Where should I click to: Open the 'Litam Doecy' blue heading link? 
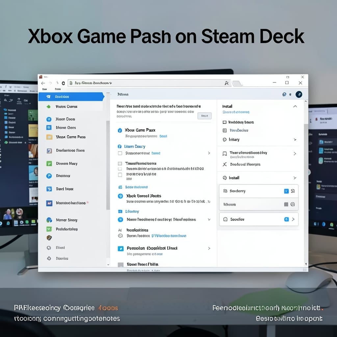click(135, 146)
